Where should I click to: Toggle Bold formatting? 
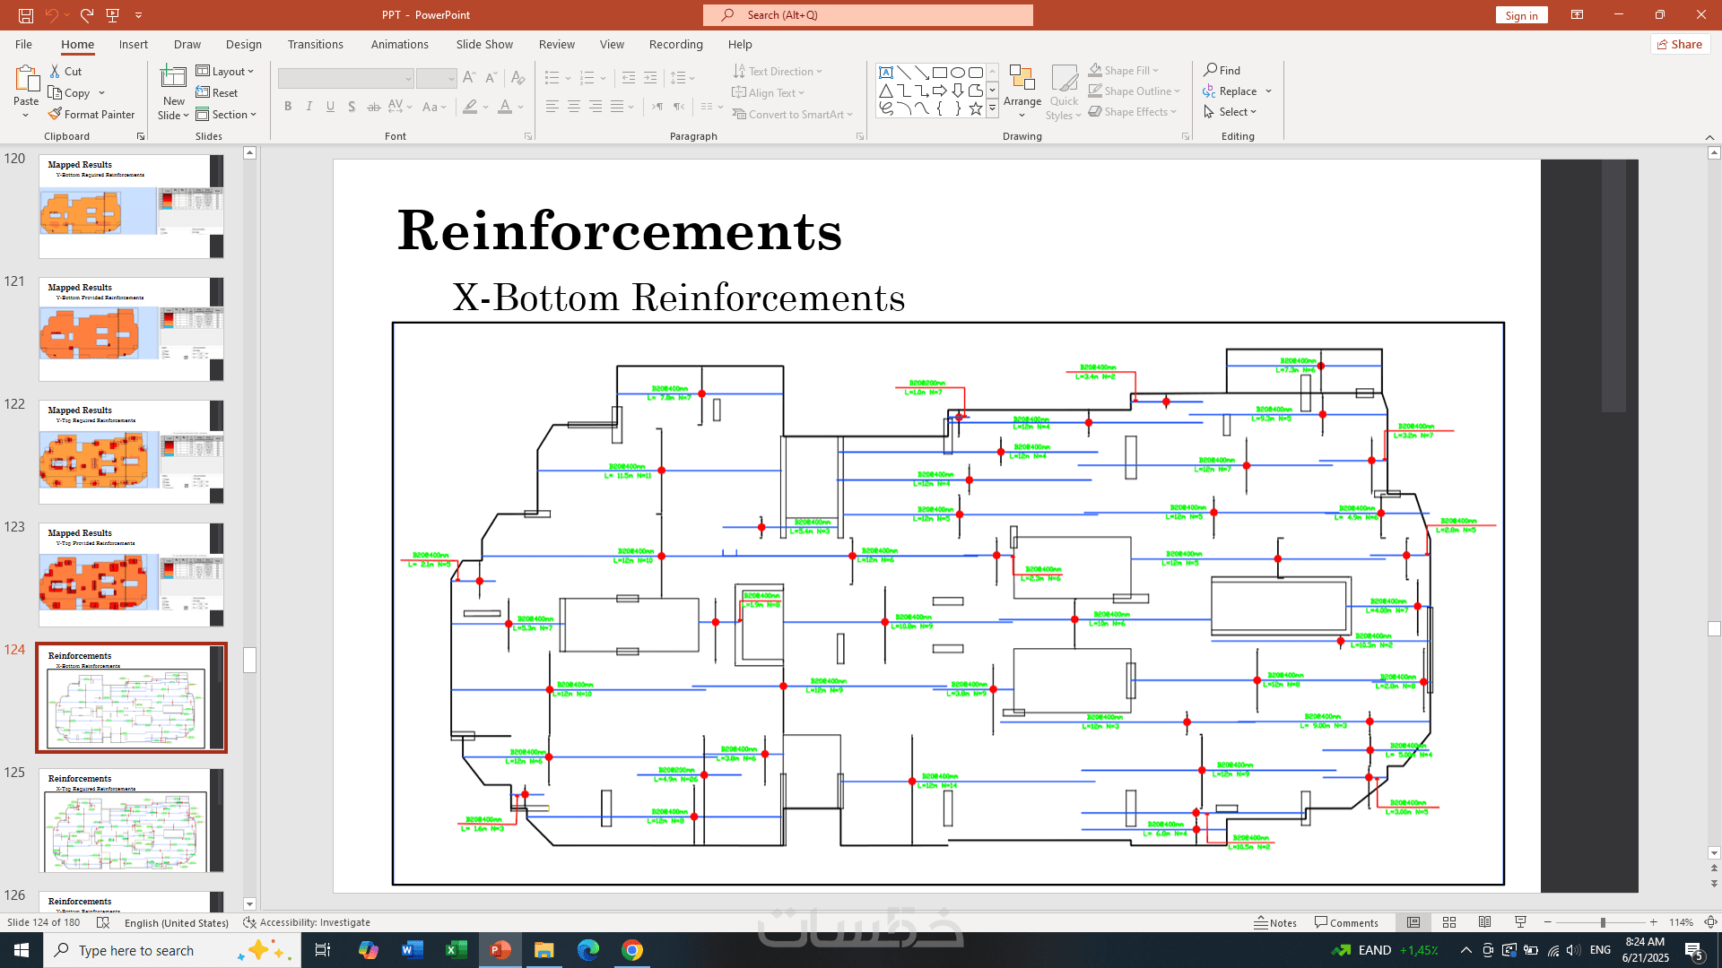(288, 107)
